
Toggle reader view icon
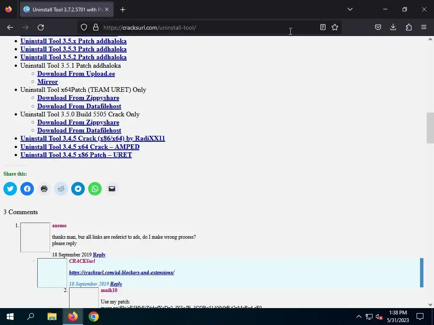click(323, 27)
